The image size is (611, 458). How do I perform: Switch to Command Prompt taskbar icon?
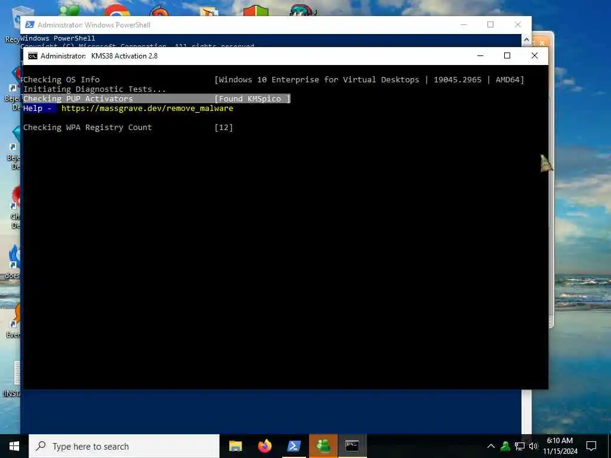coord(352,446)
